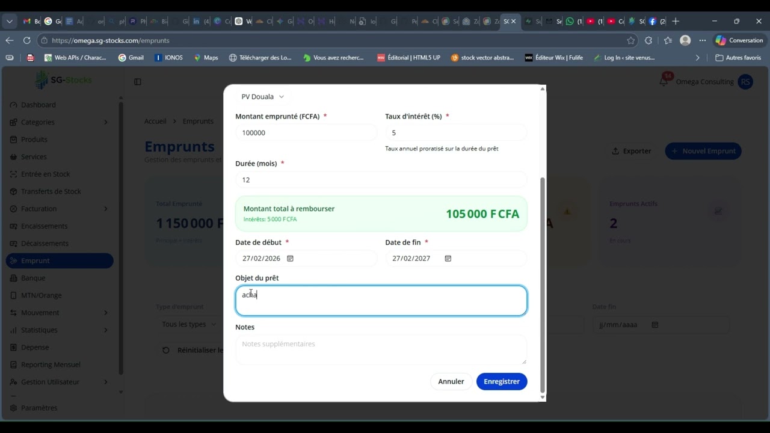Open a new browser tab with the plus icon
The height and width of the screenshot is (433, 770).
pos(676,21)
